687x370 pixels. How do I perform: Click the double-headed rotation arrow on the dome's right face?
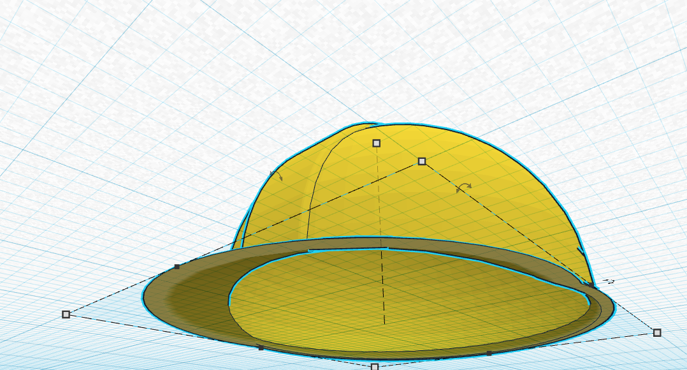463,188
